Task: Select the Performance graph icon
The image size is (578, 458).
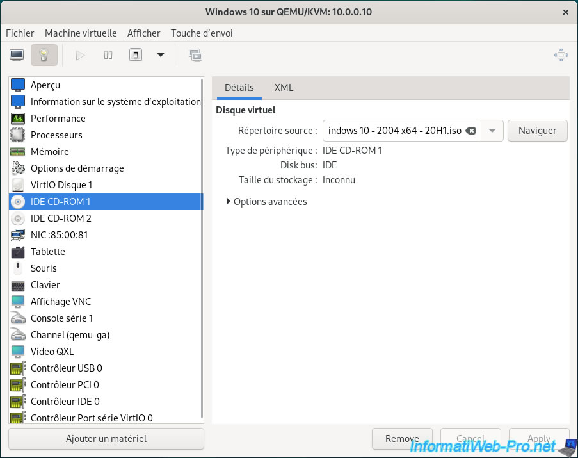Action: pyautogui.click(x=18, y=118)
